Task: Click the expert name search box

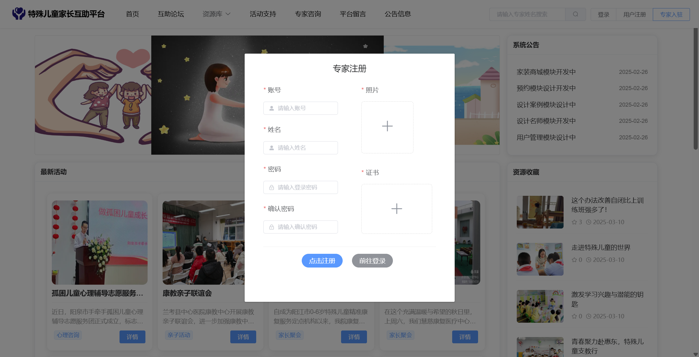Action: pos(527,14)
